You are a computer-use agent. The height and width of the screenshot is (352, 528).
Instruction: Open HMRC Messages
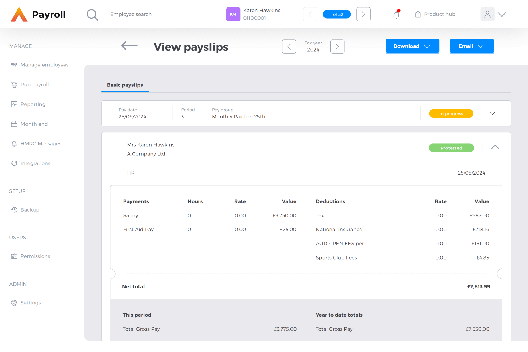(41, 144)
